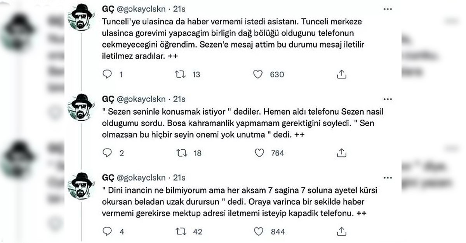Like the tweet with 764 likes
Screen dimensions: 466x243
[259, 153]
